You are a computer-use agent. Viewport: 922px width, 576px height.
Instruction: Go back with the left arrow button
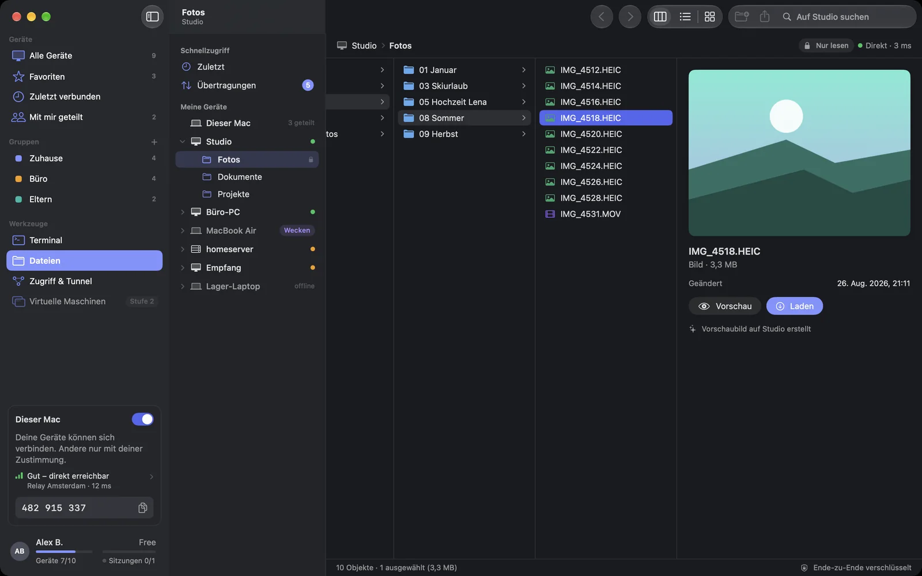click(602, 17)
